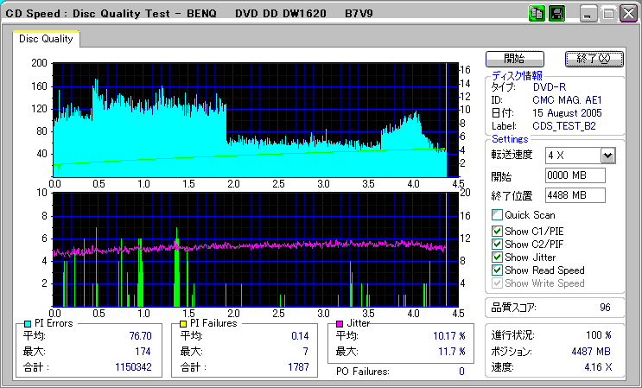Click the start position 0000 MB field
Viewport: 642px width, 388px height.
pyautogui.click(x=575, y=175)
